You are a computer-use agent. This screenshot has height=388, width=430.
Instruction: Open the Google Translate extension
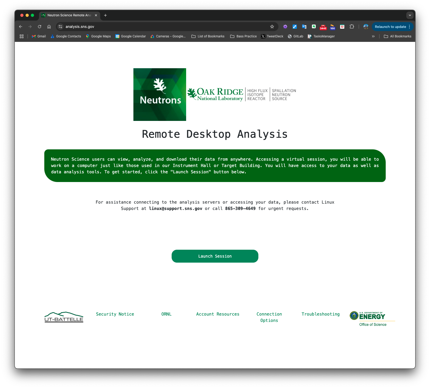(304, 27)
